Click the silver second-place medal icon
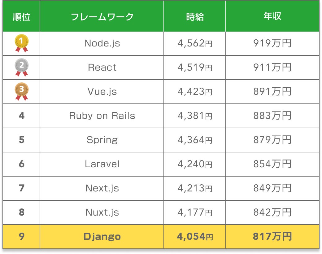Screen dimensions: 322x254 (22, 67)
